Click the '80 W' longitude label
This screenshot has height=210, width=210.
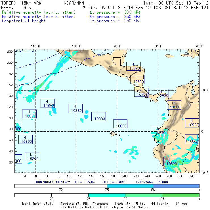point(158,46)
